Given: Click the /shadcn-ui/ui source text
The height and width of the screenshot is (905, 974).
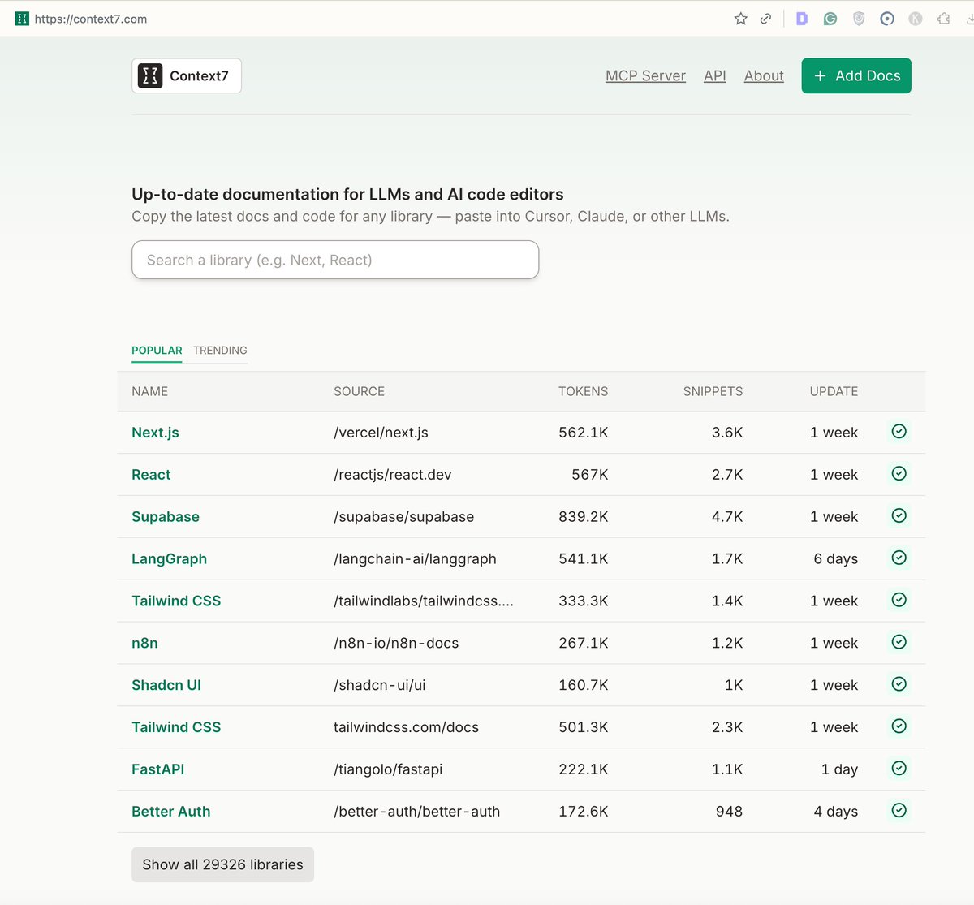Looking at the screenshot, I should [x=379, y=685].
